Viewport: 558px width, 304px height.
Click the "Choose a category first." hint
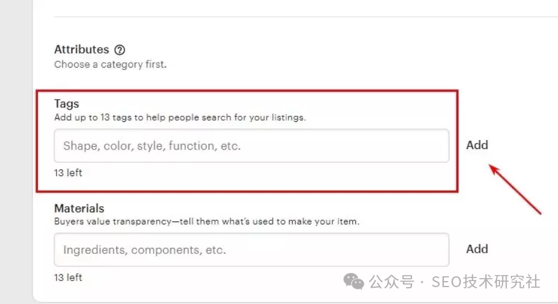point(110,64)
